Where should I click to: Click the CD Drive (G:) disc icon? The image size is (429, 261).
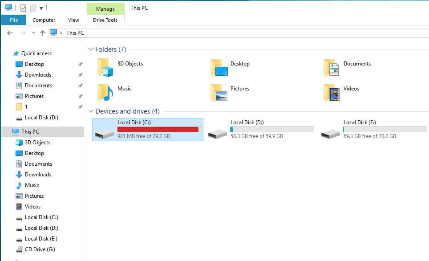tap(19, 249)
